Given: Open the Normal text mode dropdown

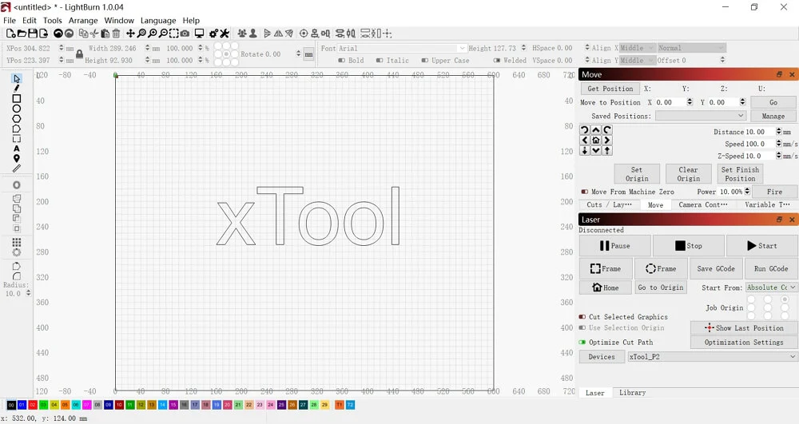Looking at the screenshot, I should (691, 48).
